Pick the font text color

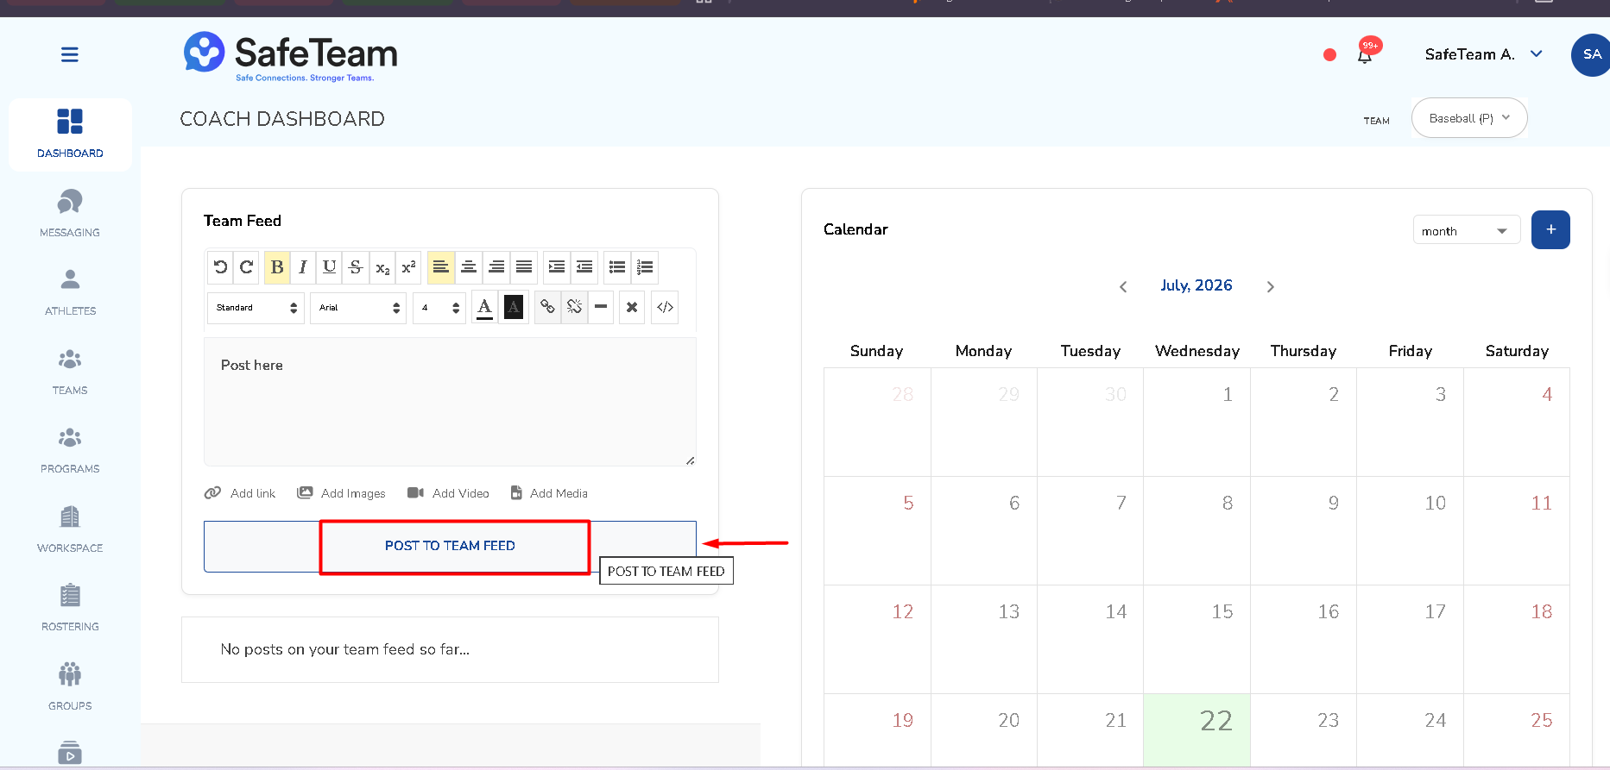pyautogui.click(x=485, y=308)
